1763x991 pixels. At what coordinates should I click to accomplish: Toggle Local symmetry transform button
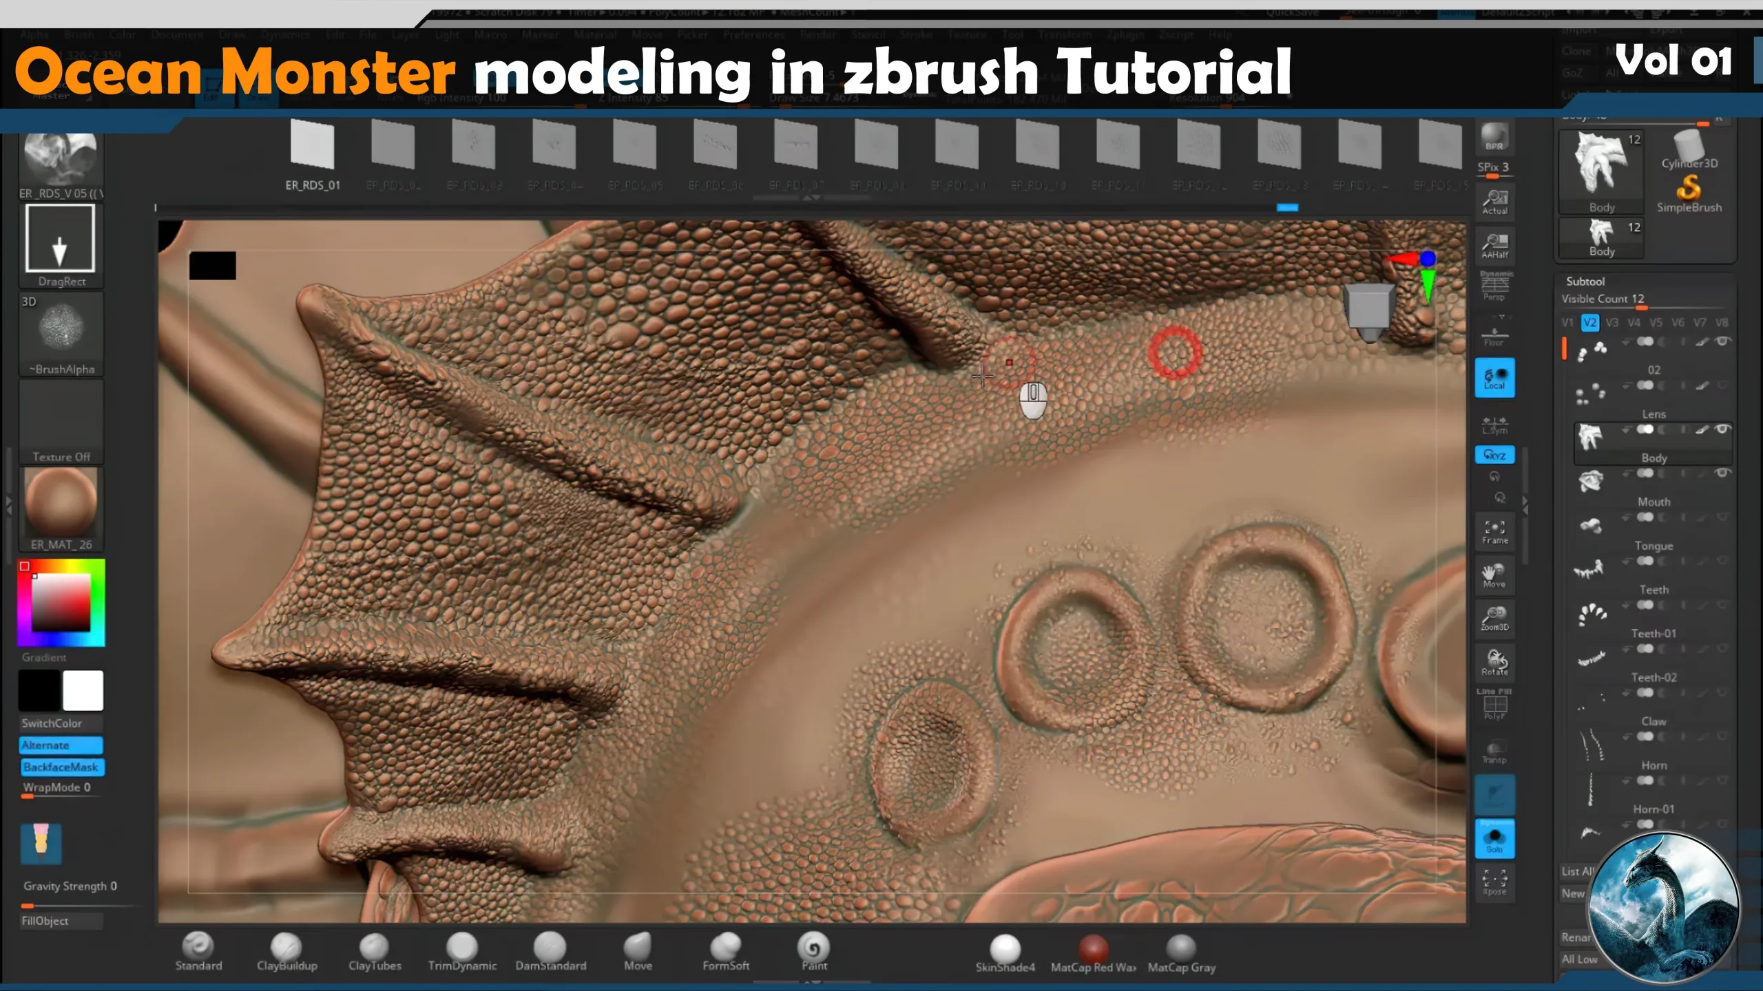[1494, 378]
